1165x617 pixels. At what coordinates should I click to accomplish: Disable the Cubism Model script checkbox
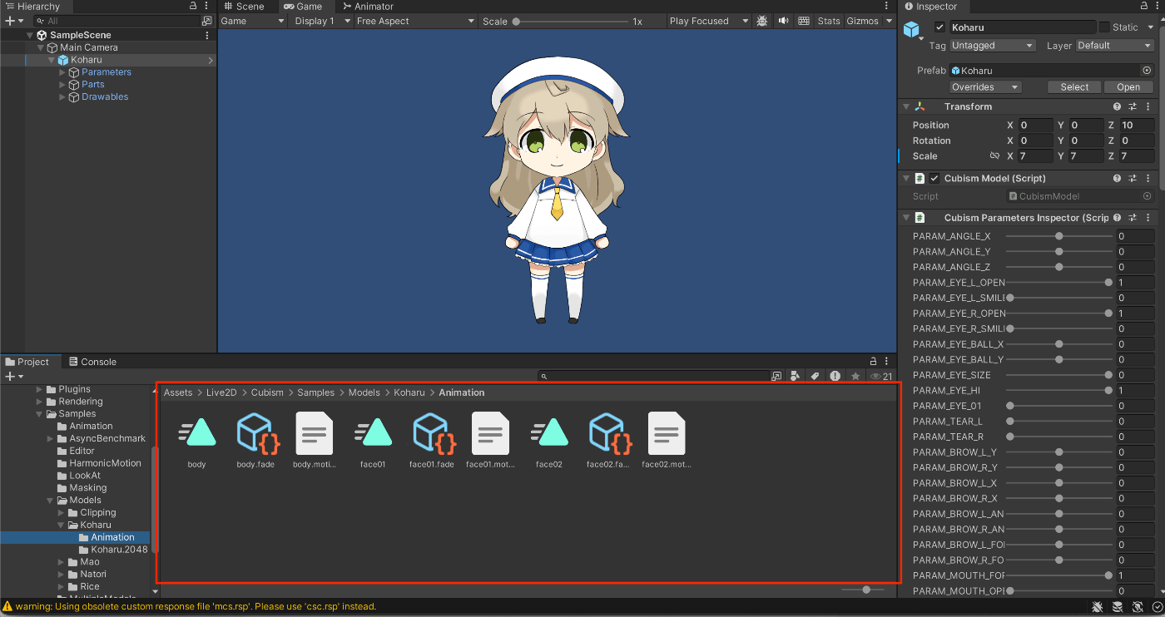point(934,178)
